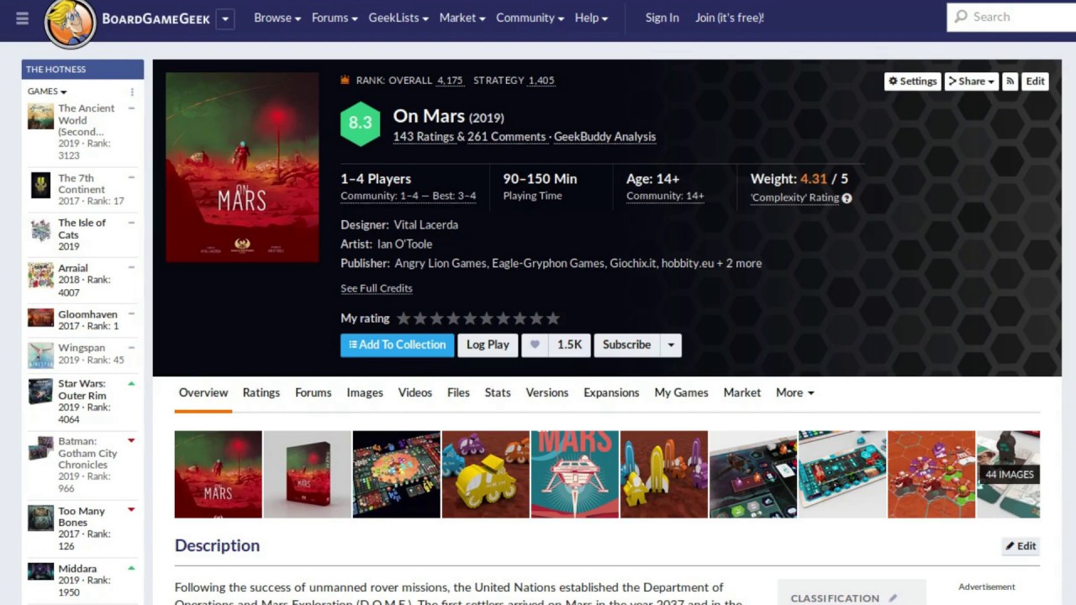This screenshot has height=605, width=1076.
Task: Click the top Edit button
Action: 1035,81
